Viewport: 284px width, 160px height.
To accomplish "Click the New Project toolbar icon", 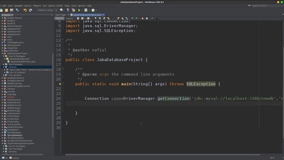I will 6,10.
